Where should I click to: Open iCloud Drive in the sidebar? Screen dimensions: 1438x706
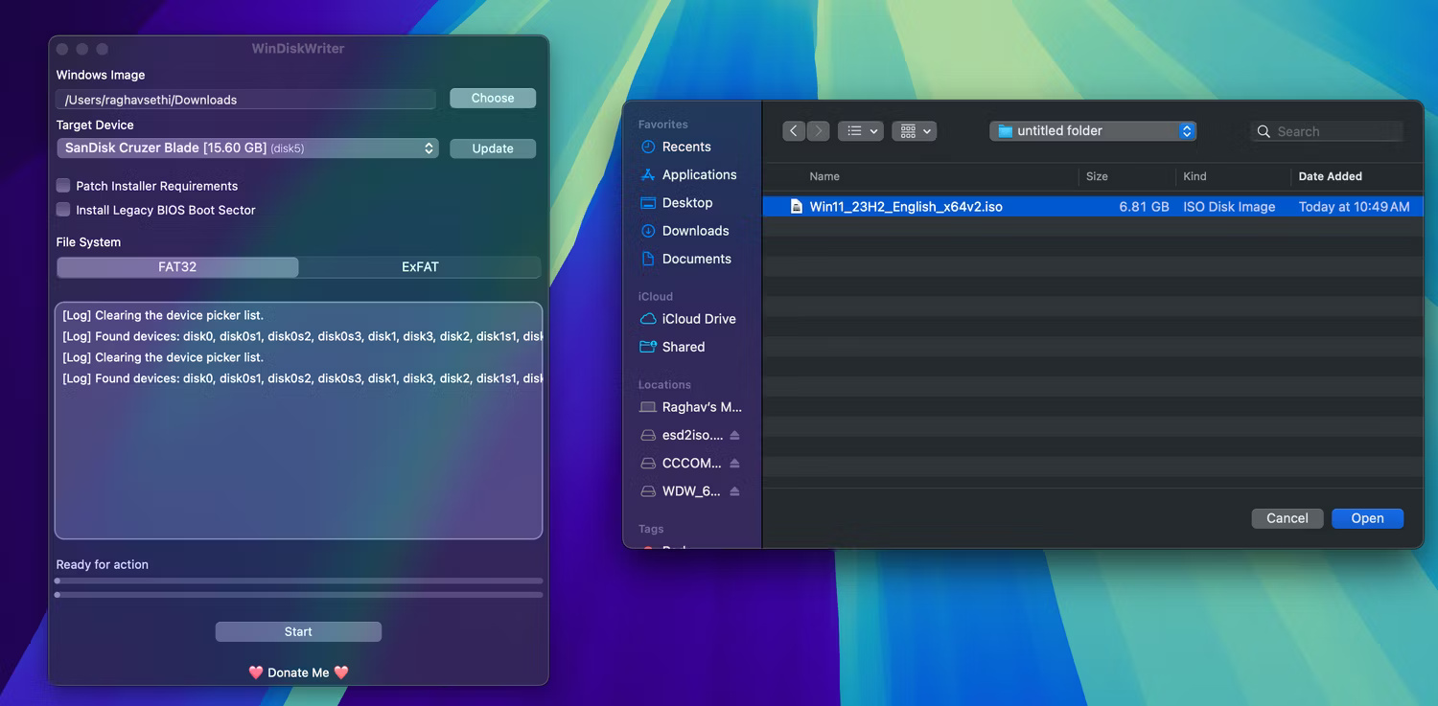(699, 318)
